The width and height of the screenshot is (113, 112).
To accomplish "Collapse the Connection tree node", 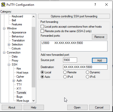I will [x=4, y=52].
